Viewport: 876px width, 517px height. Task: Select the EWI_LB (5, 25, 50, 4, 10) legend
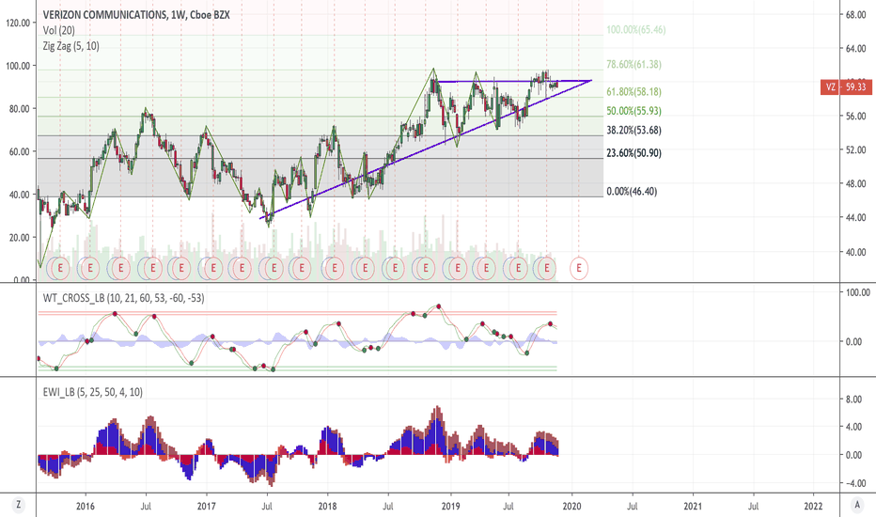[93, 392]
